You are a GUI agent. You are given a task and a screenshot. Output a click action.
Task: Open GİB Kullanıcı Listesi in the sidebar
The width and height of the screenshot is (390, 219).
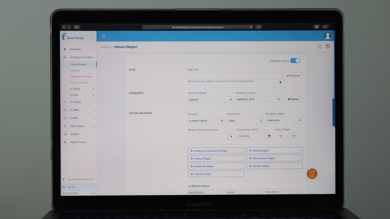point(81,76)
